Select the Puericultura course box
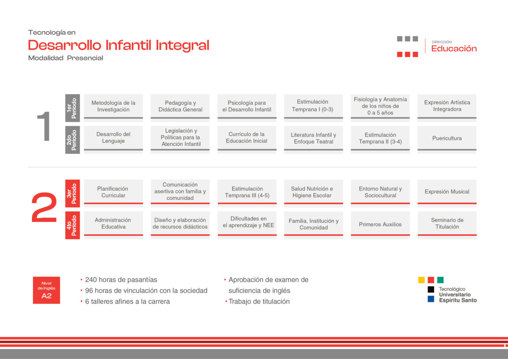The width and height of the screenshot is (508, 359). [x=447, y=138]
